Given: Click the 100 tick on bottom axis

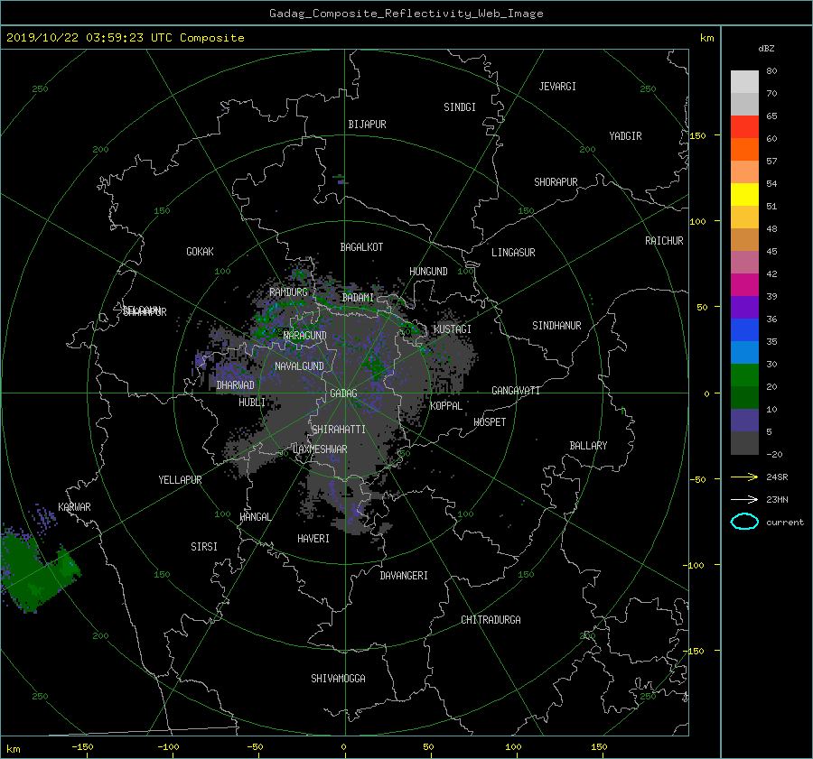Looking at the screenshot, I should click(x=513, y=747).
